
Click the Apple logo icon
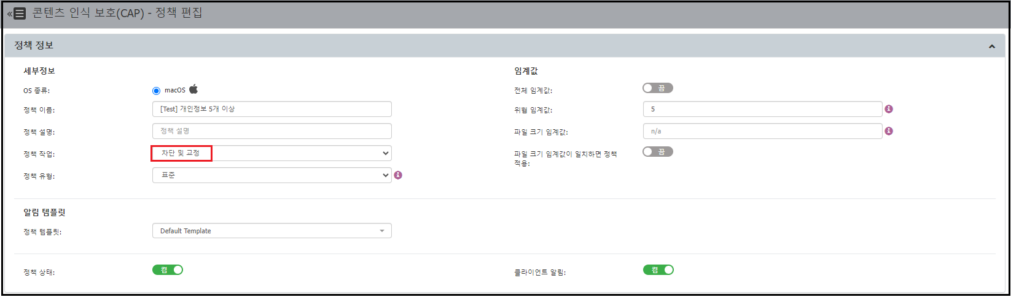point(193,89)
